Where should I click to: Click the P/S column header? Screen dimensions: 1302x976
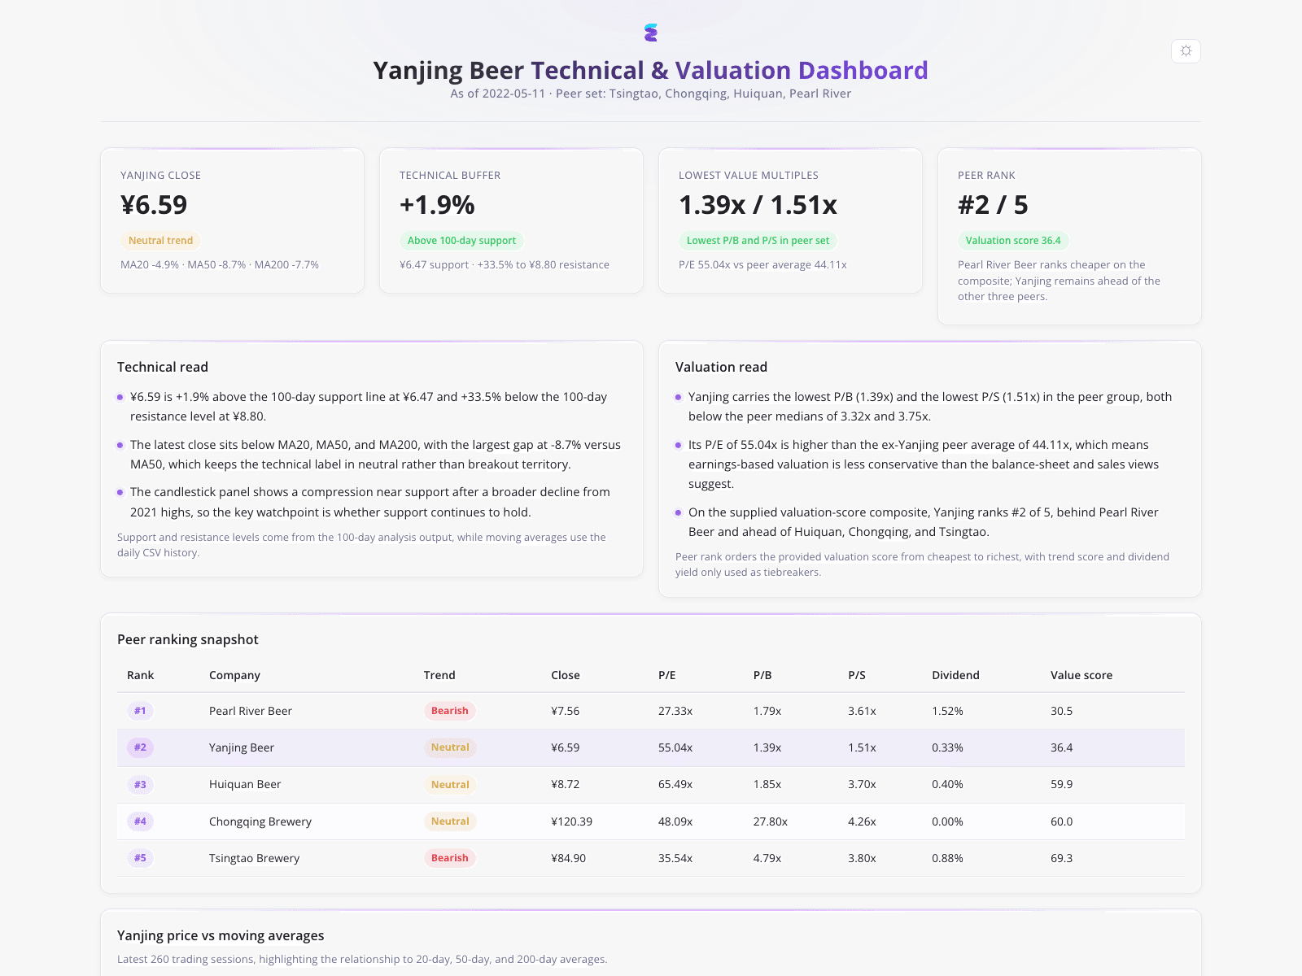[x=857, y=675]
